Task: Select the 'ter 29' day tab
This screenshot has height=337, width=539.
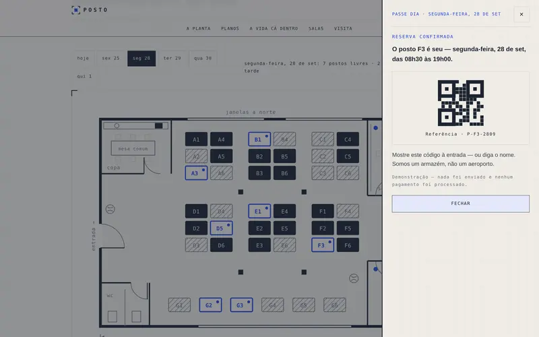Action: coord(172,58)
